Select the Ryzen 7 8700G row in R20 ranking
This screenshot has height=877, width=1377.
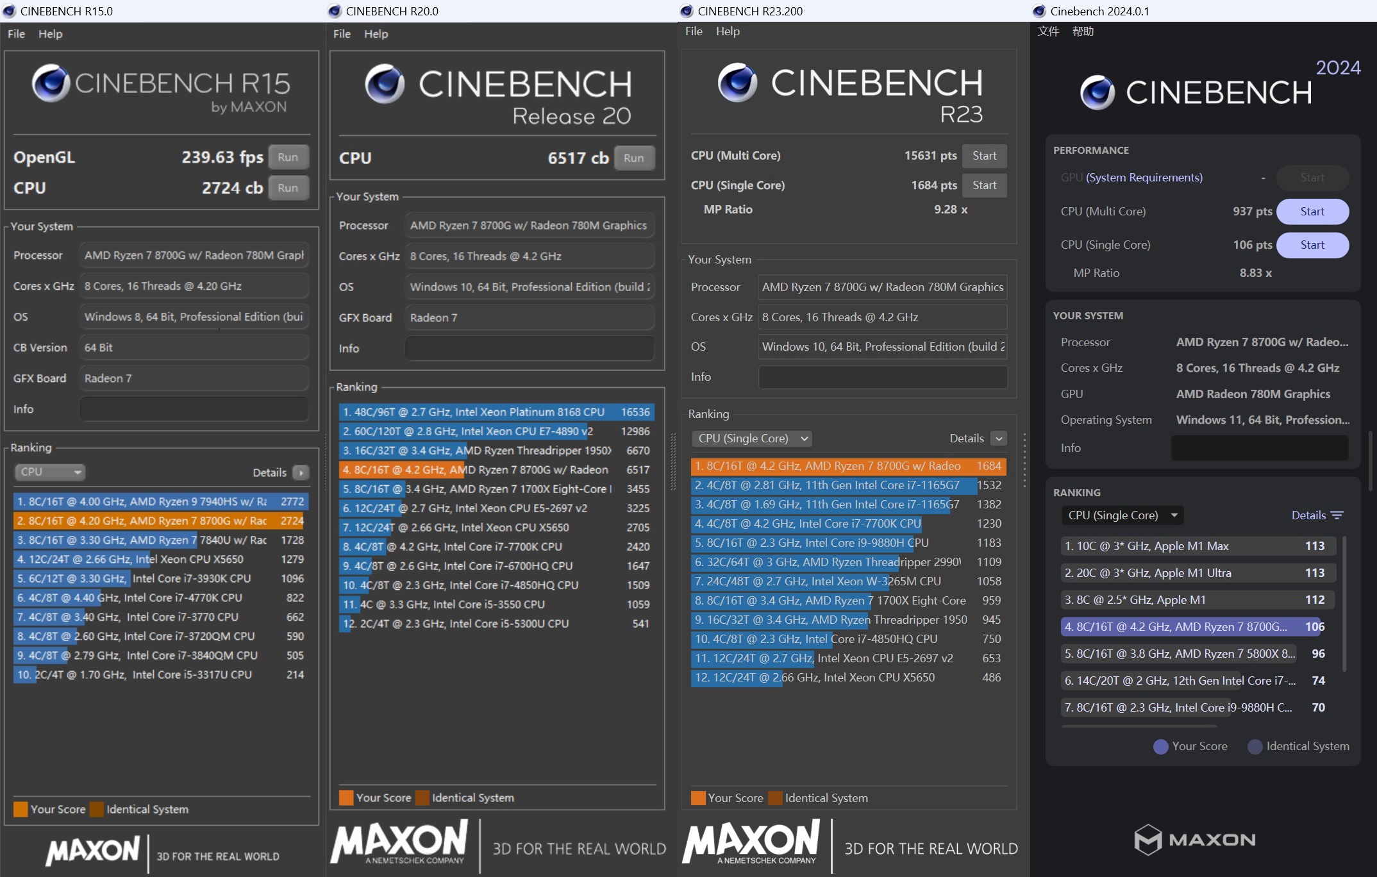pyautogui.click(x=496, y=470)
